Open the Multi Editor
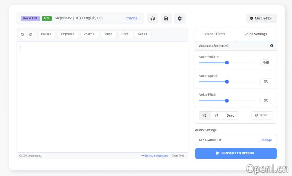292x176 pixels. (x=262, y=18)
